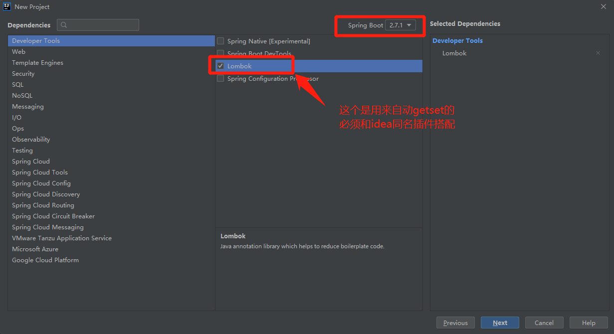Select the Spring Cloud Routing category
This screenshot has height=334, width=614.
(x=111, y=205)
